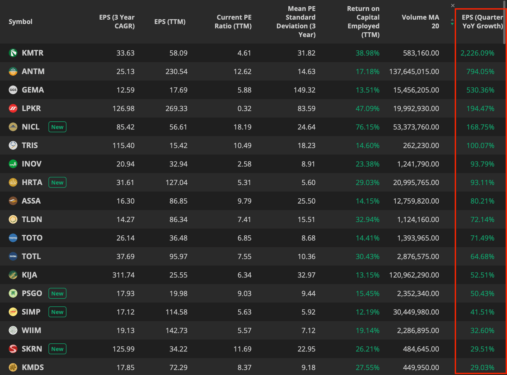The width and height of the screenshot is (507, 375).
Task: Click the New badge beside HRTA
Action: pyautogui.click(x=57, y=183)
